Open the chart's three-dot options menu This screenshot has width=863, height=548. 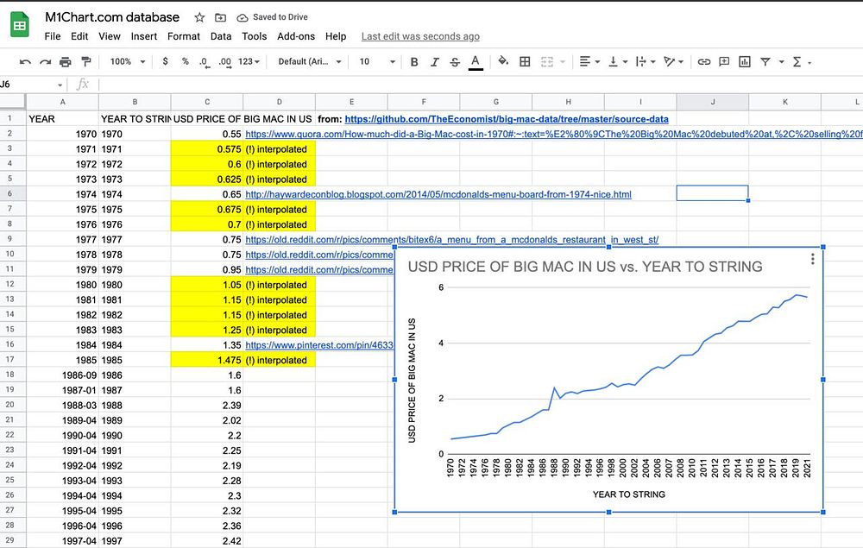click(812, 259)
